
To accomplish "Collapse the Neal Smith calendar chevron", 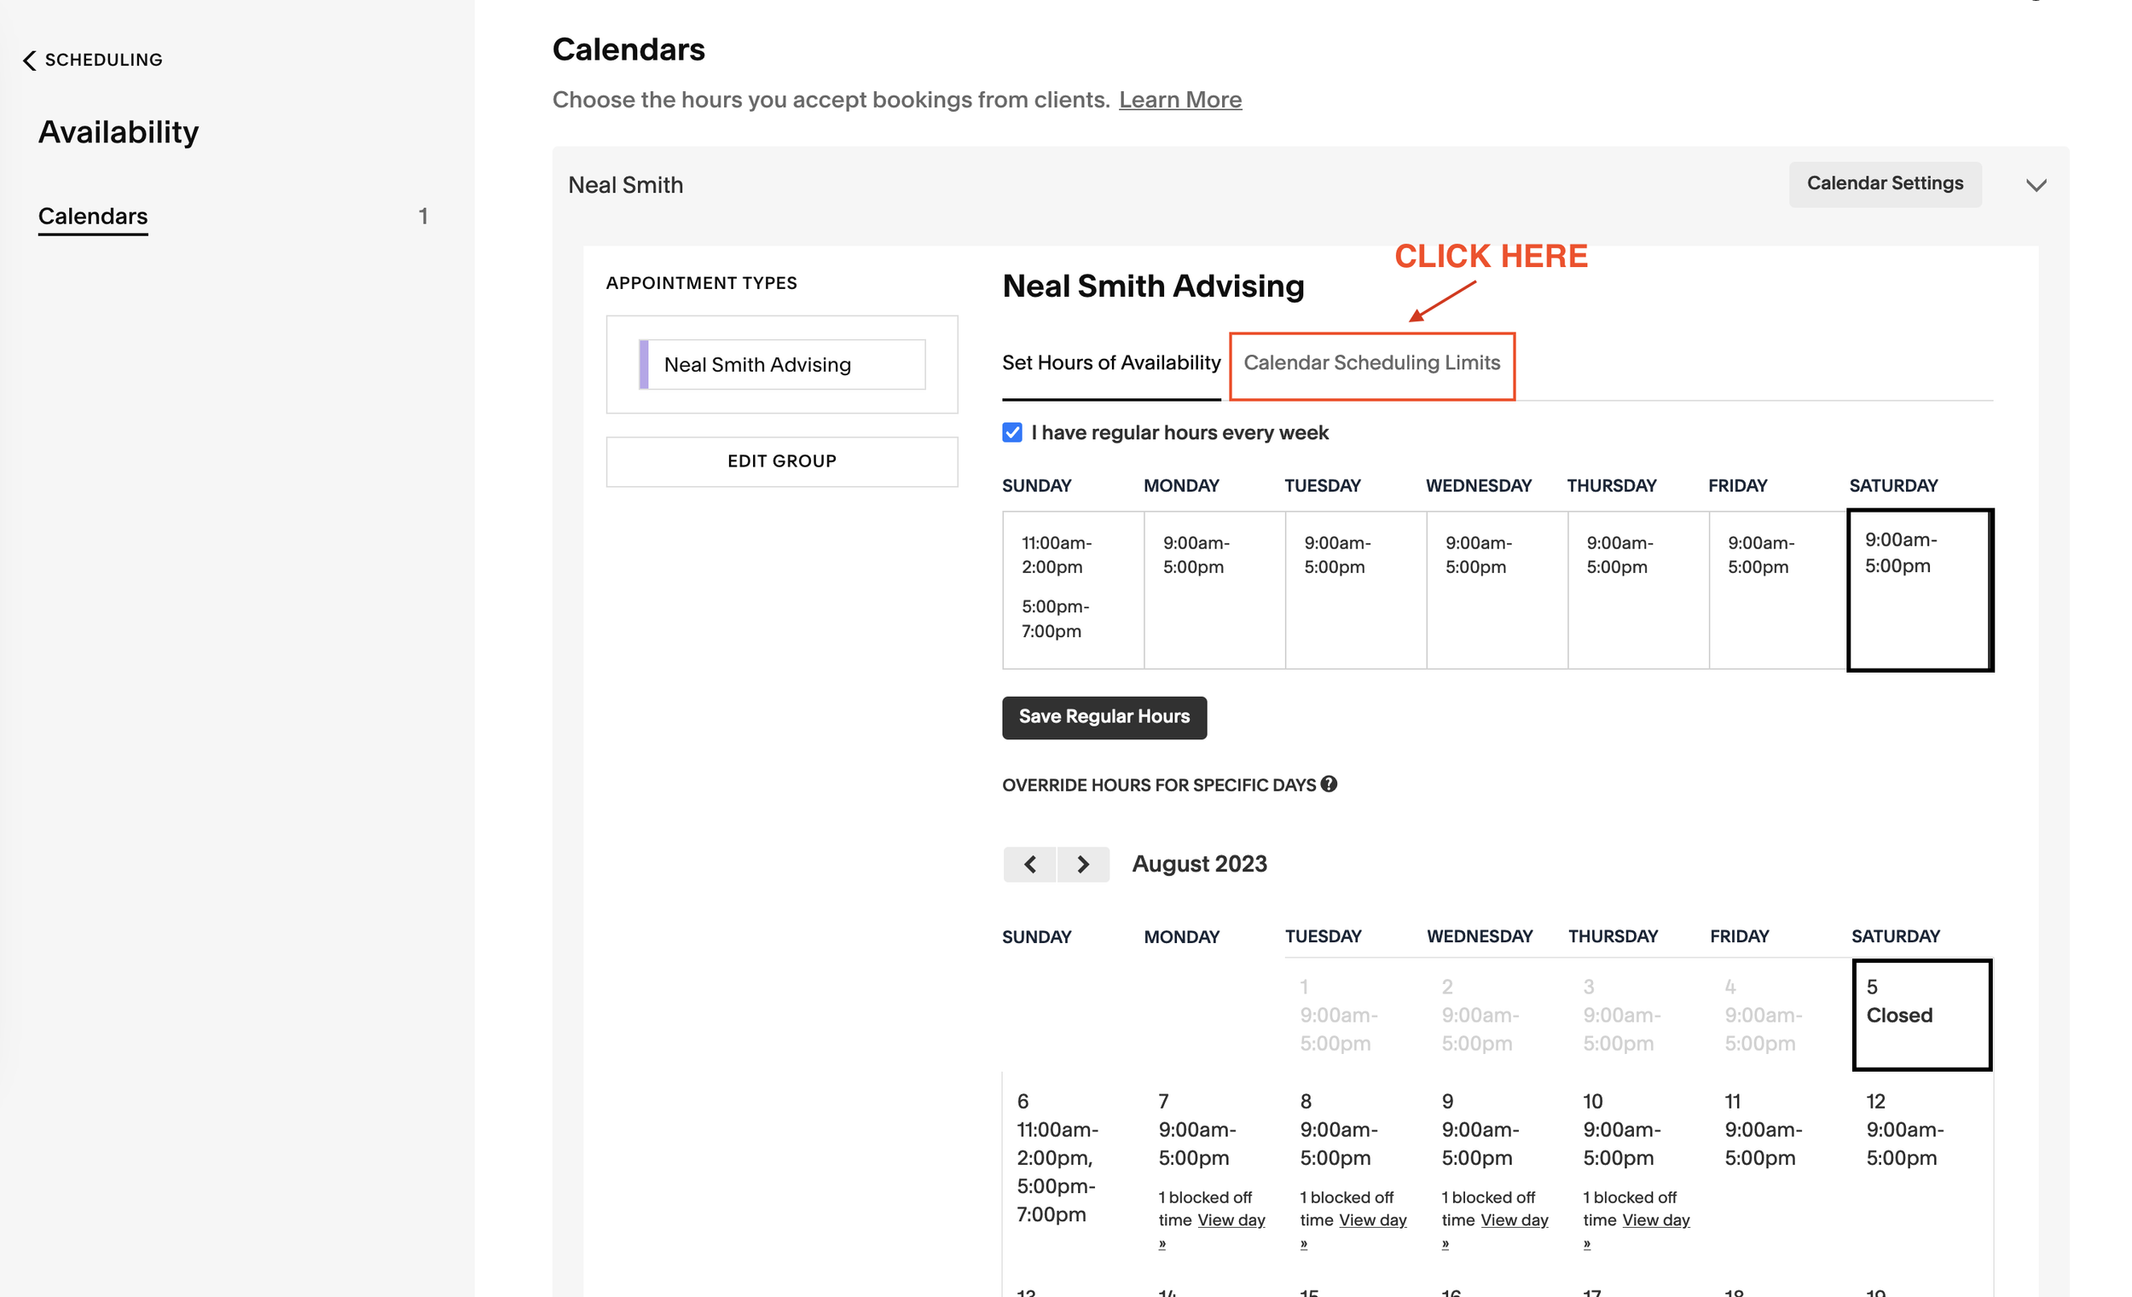I will (2036, 185).
